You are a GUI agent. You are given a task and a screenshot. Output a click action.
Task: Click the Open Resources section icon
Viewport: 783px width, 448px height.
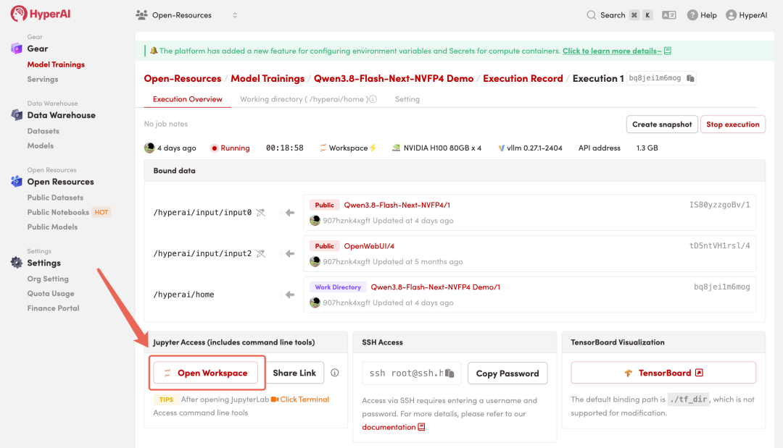pos(17,182)
